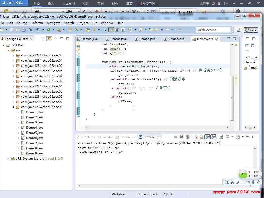
Task: Click the Clear Console icon
Action: point(196,137)
